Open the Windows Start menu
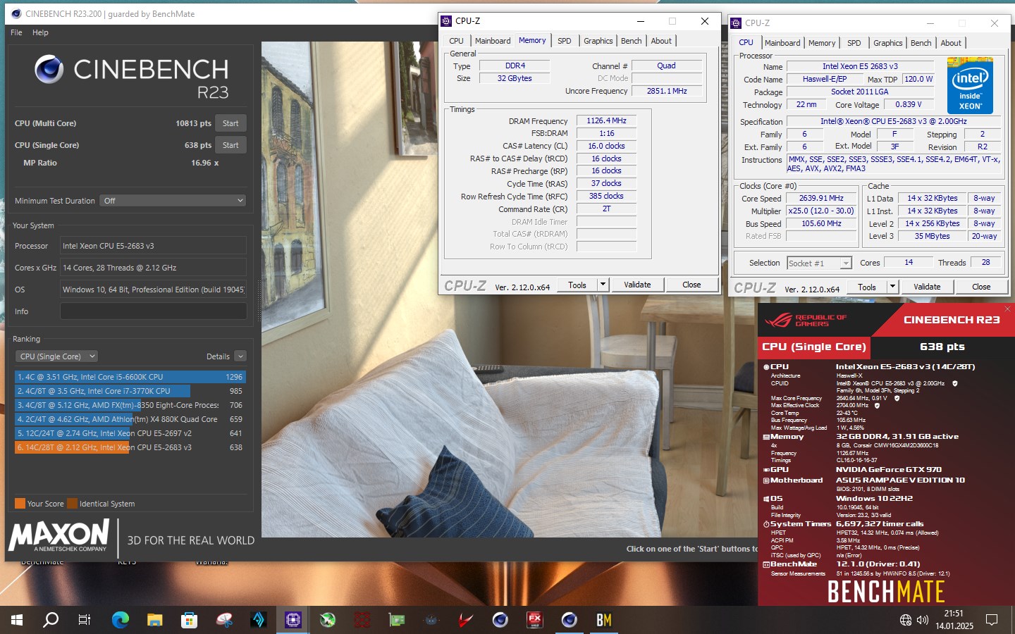Image resolution: width=1015 pixels, height=634 pixels. [x=17, y=620]
